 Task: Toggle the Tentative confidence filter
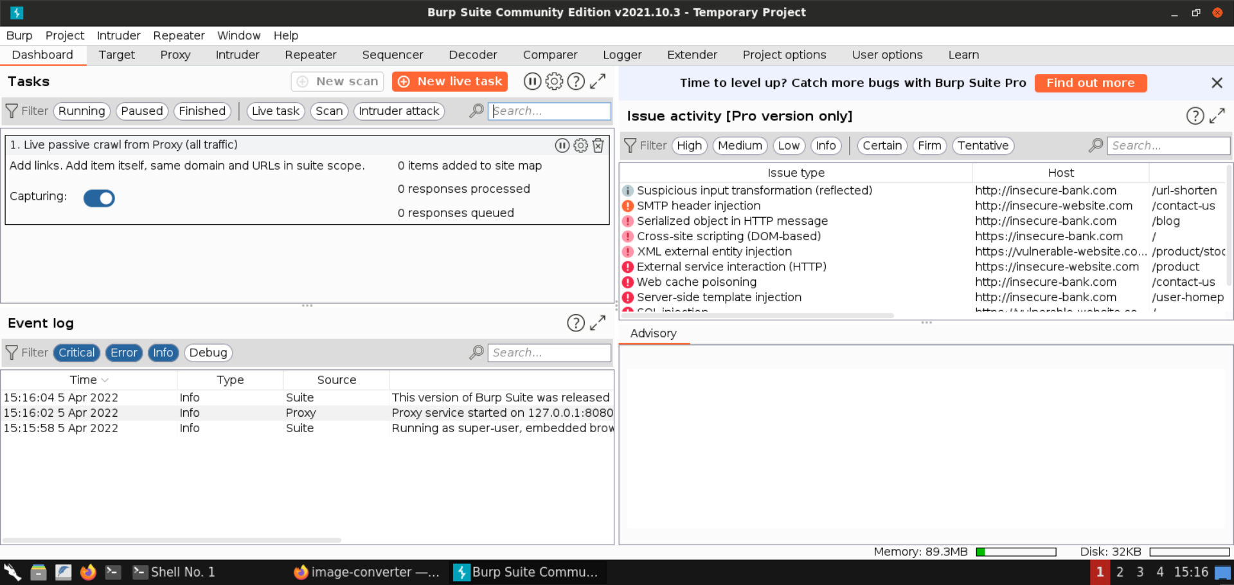click(x=983, y=146)
